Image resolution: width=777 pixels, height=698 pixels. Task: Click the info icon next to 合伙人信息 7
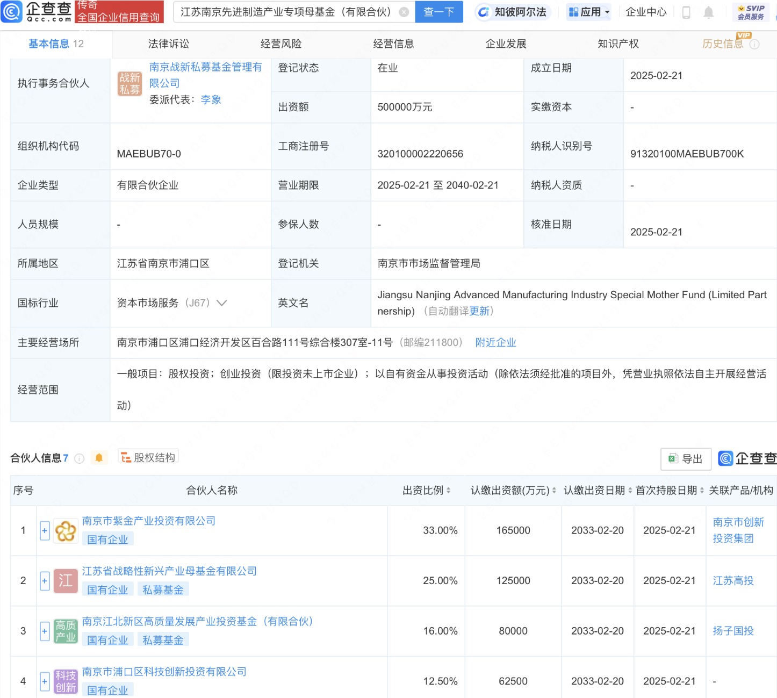[x=79, y=458]
